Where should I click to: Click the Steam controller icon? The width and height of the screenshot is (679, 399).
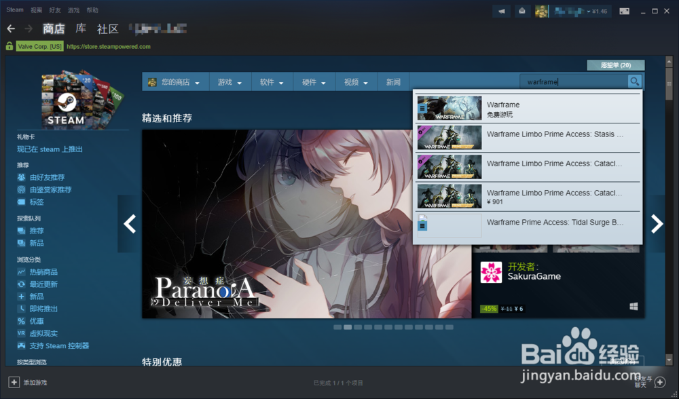[21, 346]
